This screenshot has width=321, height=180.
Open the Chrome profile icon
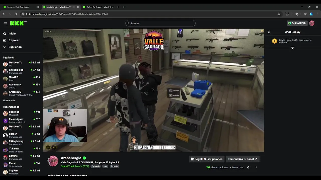(x=311, y=14)
